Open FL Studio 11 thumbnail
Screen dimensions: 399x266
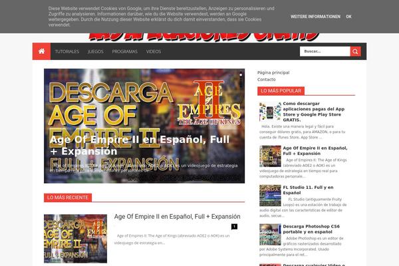coord(270,196)
